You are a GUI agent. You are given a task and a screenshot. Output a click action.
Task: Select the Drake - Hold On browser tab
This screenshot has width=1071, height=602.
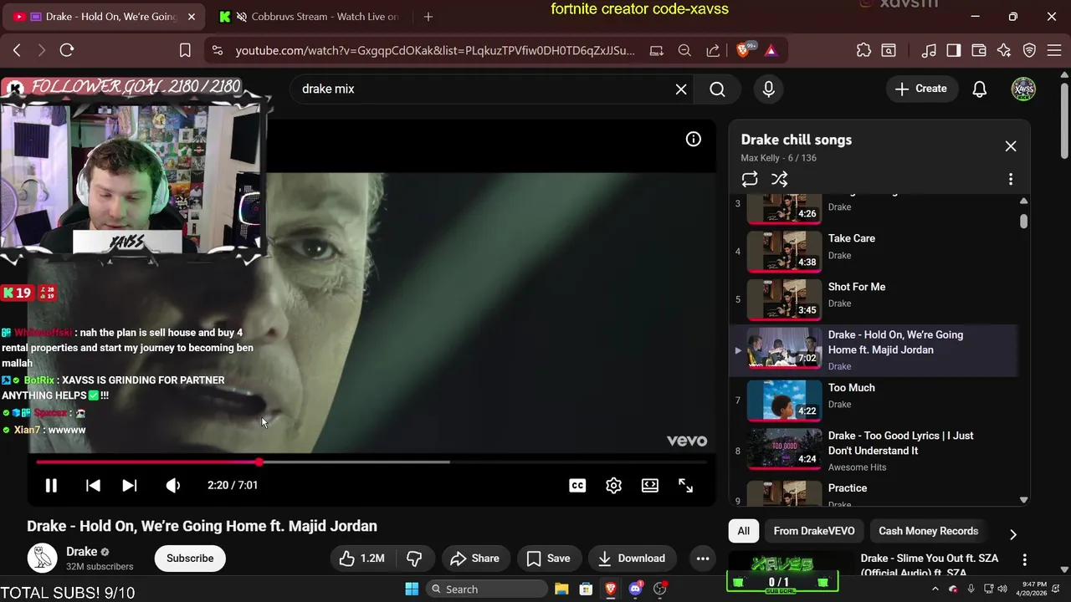(105, 17)
